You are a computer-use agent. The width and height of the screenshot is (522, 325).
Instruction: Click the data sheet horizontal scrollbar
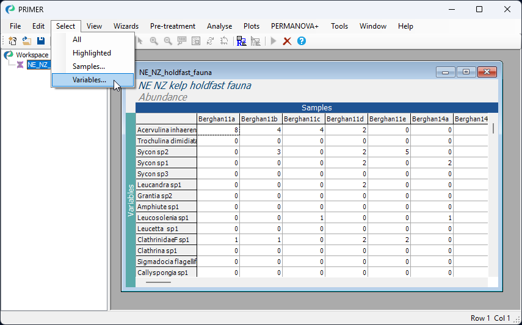coord(159,282)
